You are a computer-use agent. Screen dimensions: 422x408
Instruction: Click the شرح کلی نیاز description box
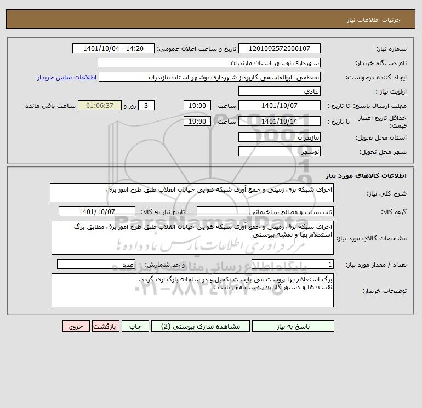tap(192, 193)
